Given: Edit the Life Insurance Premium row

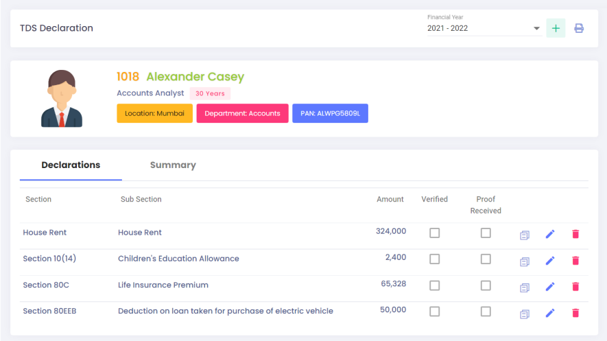Looking at the screenshot, I should (x=549, y=287).
